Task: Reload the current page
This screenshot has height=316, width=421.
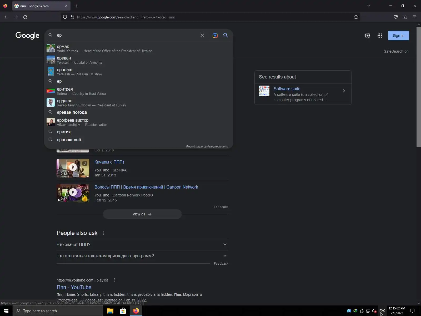Action: click(25, 17)
